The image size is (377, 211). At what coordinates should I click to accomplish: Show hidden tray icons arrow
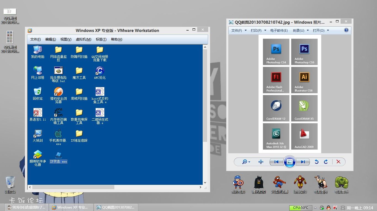316,208
